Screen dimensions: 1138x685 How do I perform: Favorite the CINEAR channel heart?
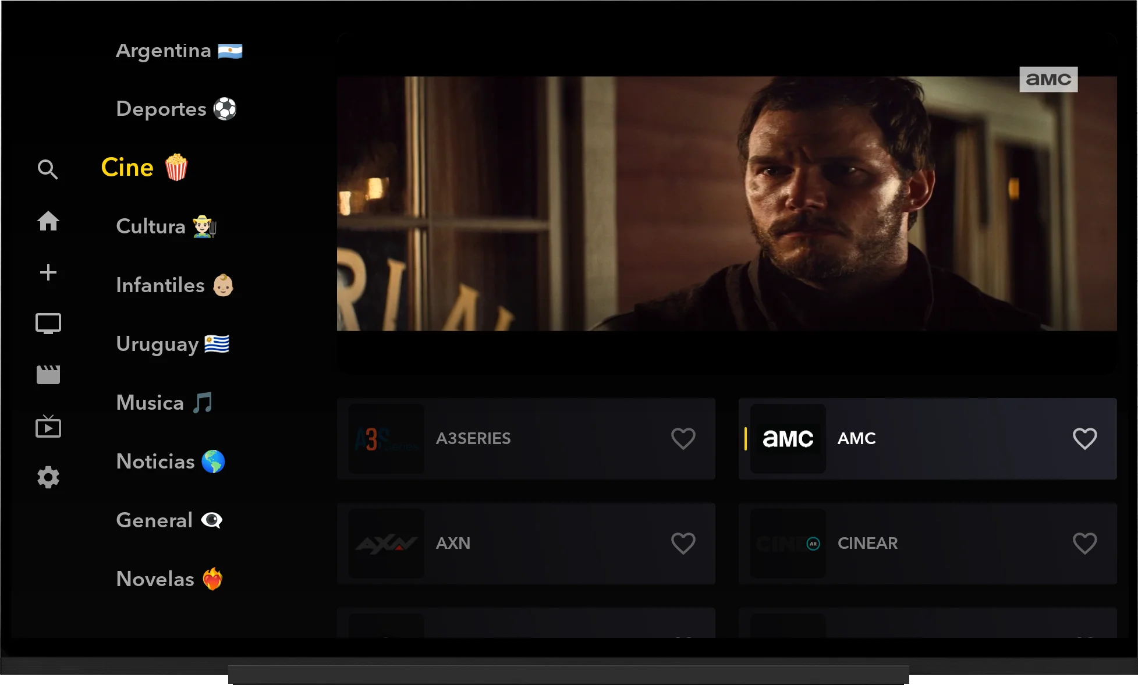click(1085, 544)
